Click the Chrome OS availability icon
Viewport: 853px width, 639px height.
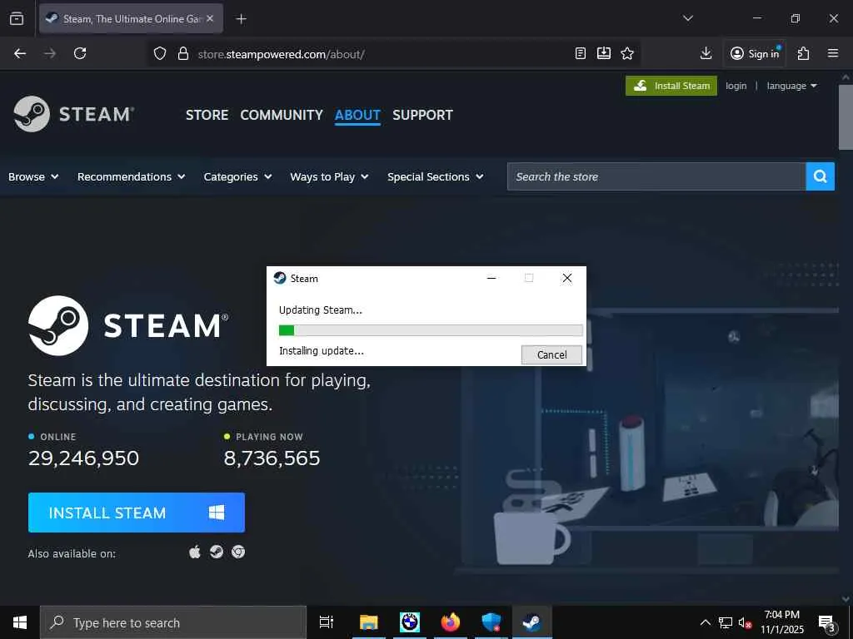click(x=237, y=552)
